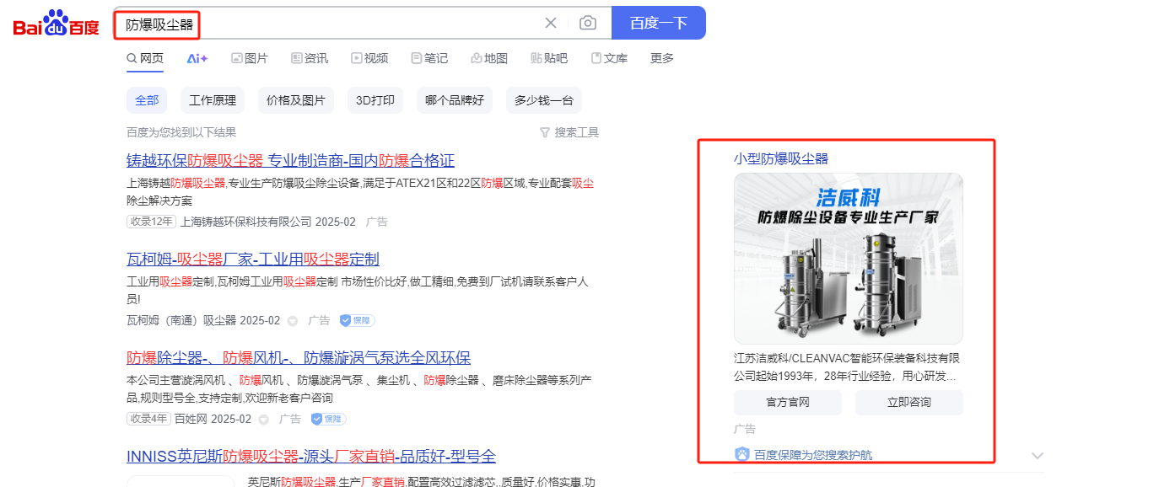Click the 保障 badge on 瓦柯姆 result

pos(358,320)
